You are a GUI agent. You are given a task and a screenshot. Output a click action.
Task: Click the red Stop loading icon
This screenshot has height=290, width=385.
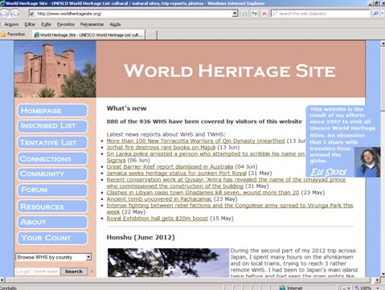(264, 14)
